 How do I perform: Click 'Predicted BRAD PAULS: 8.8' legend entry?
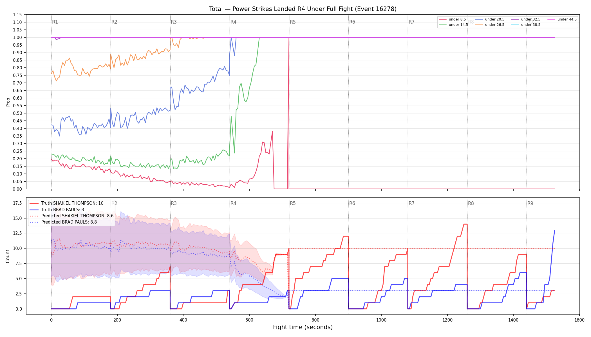click(x=63, y=222)
